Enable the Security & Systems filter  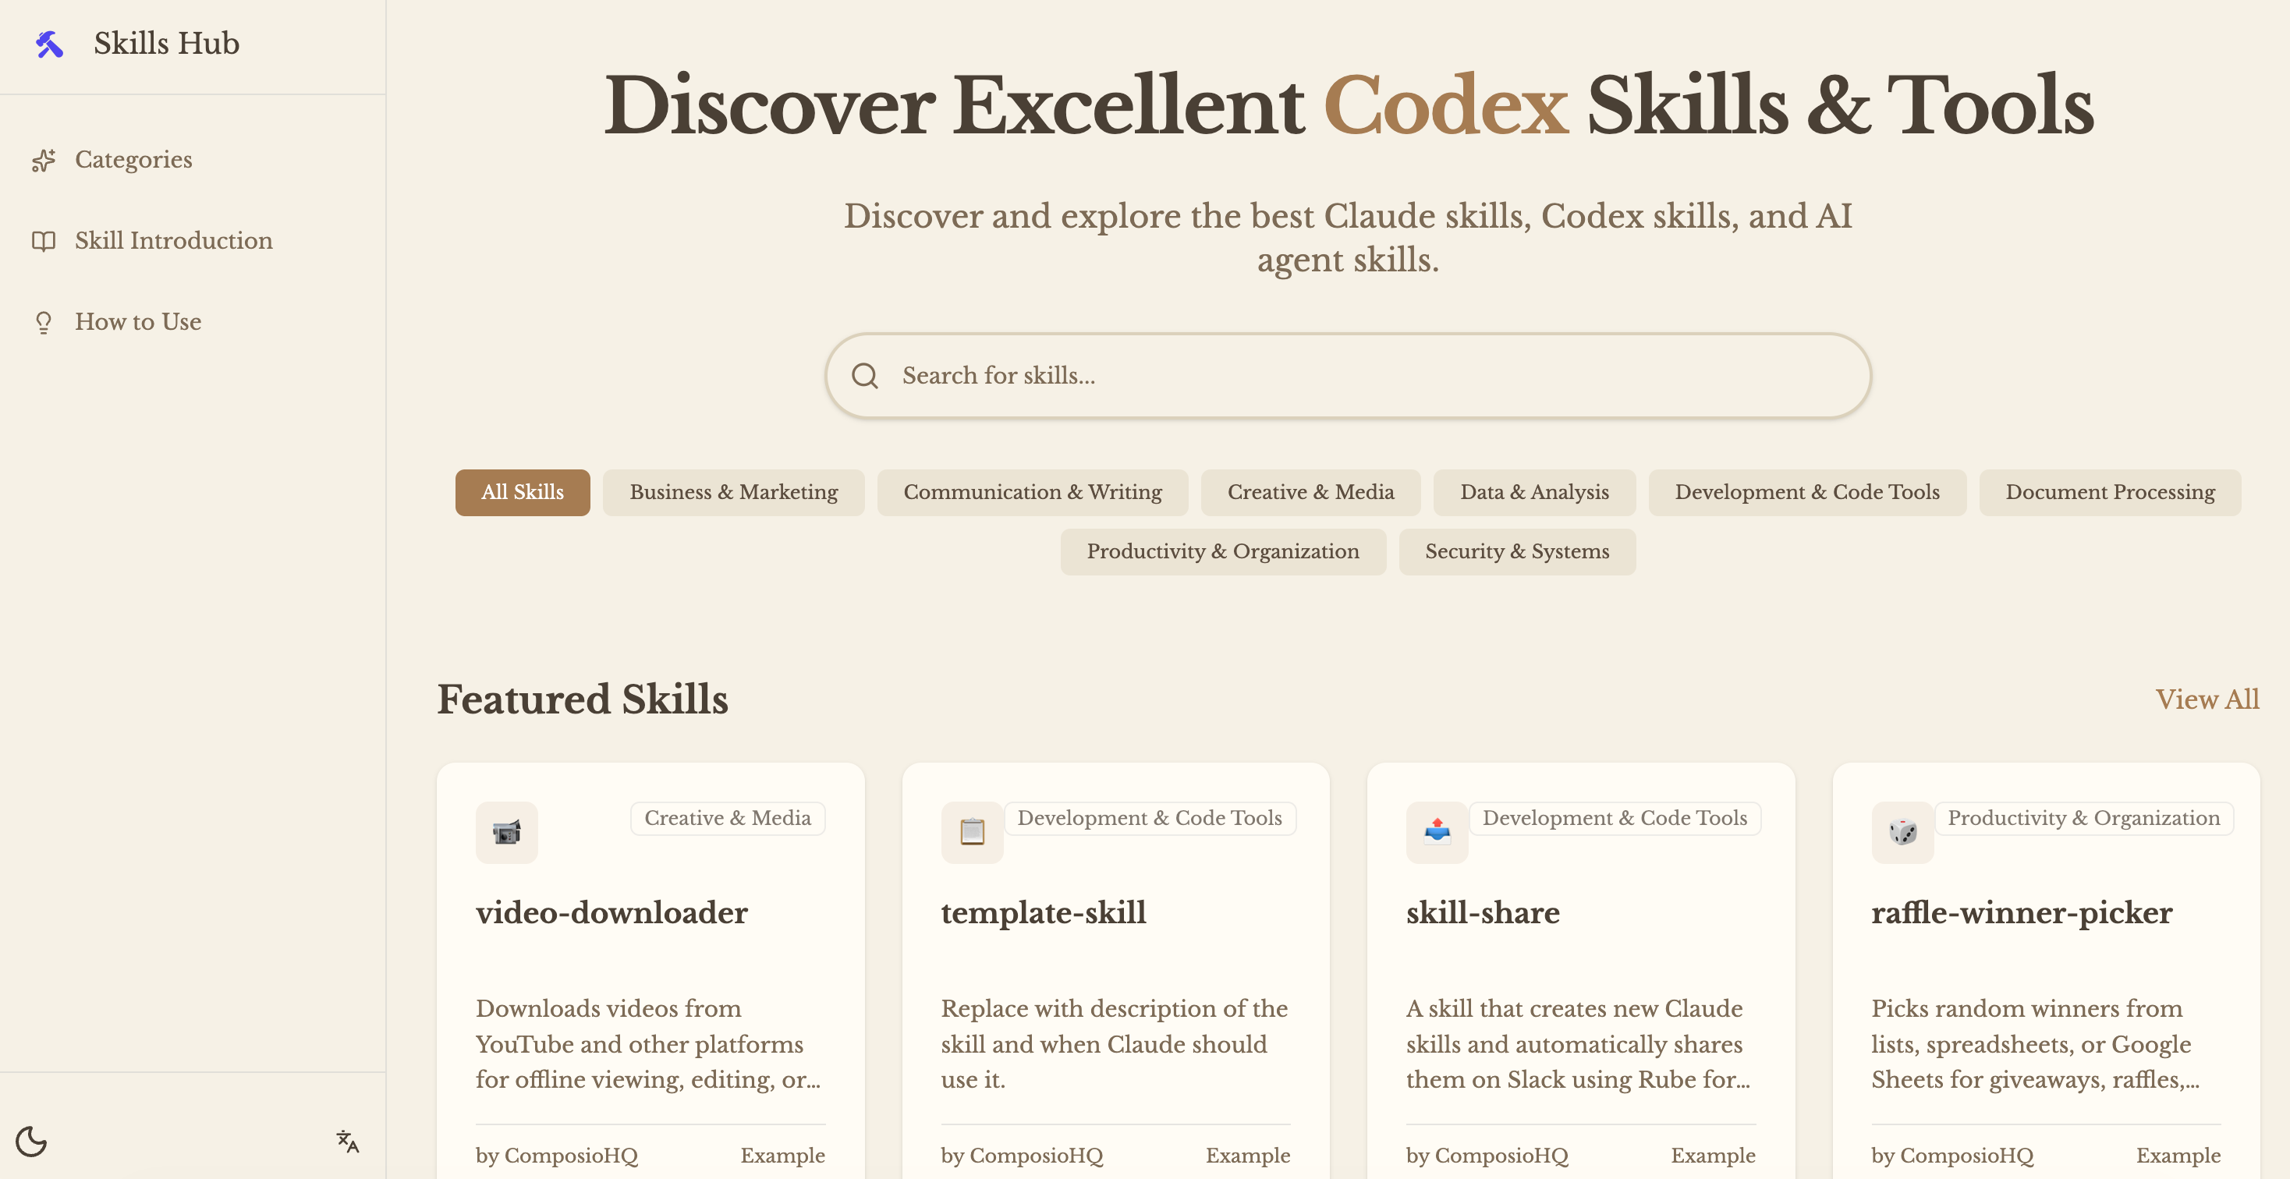pyautogui.click(x=1516, y=551)
